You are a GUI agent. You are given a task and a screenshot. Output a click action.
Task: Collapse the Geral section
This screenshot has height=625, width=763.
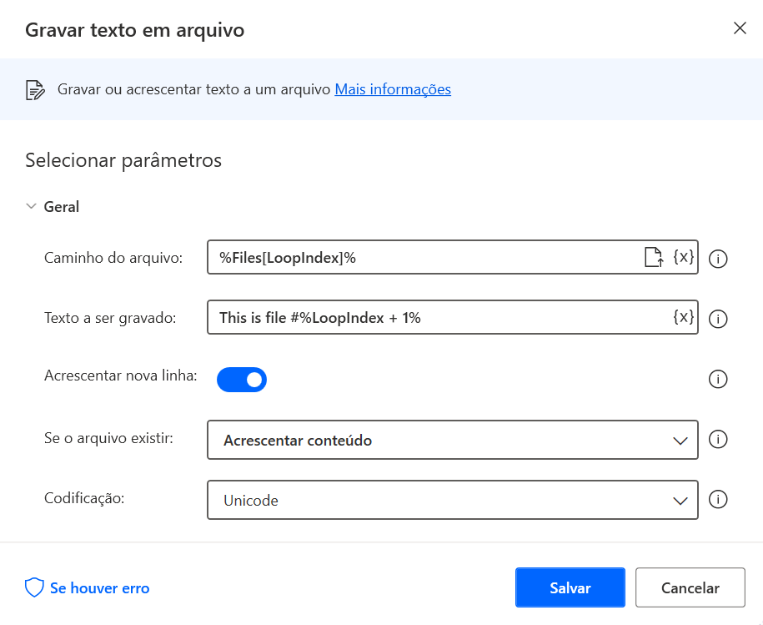[31, 206]
